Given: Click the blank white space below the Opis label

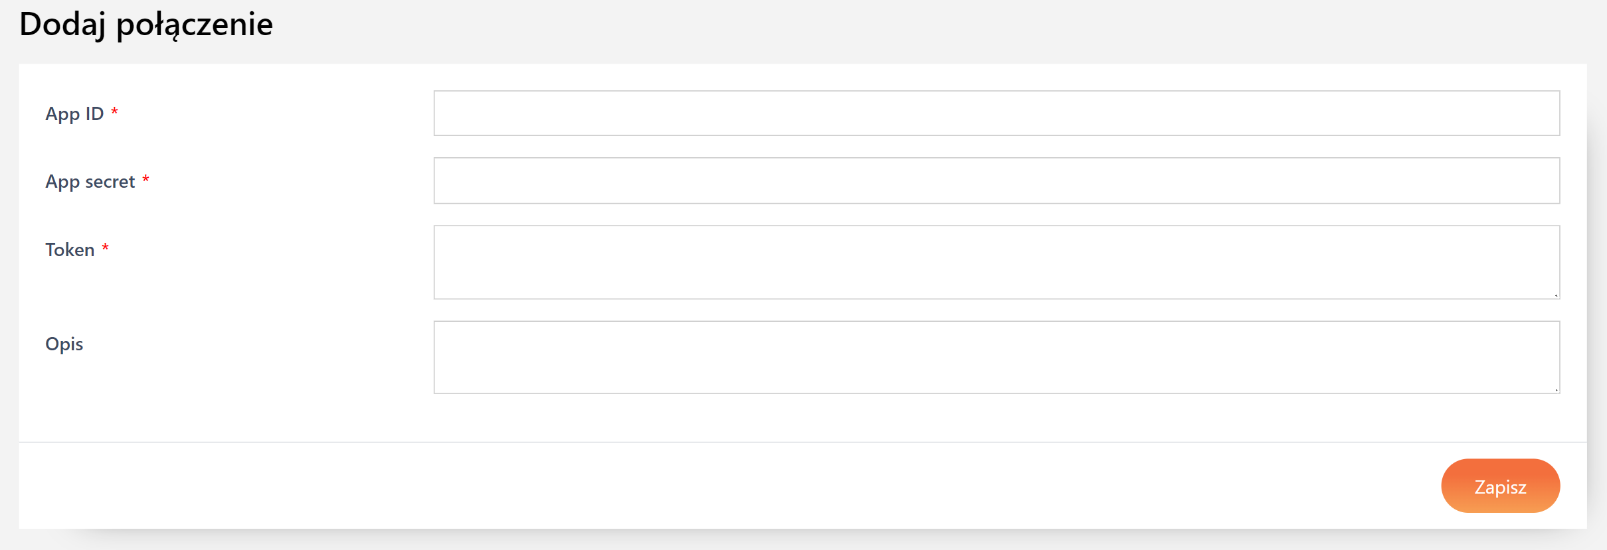Looking at the screenshot, I should click(x=199, y=398).
